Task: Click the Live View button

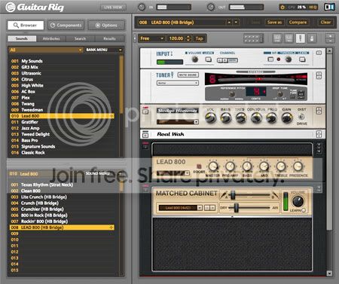Action: pyautogui.click(x=113, y=8)
